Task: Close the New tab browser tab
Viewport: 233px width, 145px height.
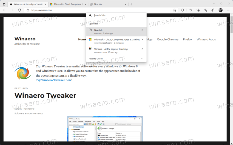Action: tap(126, 4)
